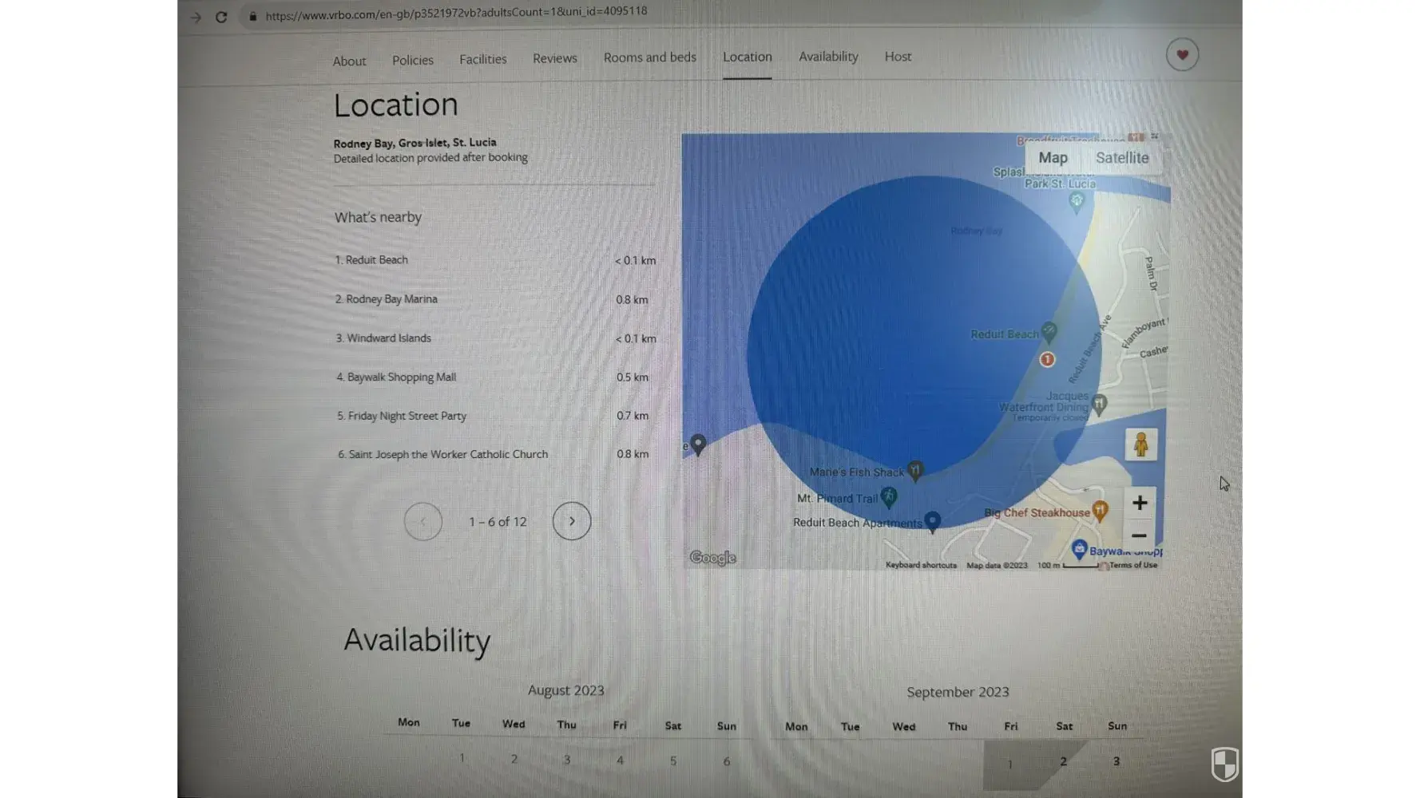This screenshot has width=1420, height=798.
Task: Open the Availability tab
Action: (x=828, y=57)
